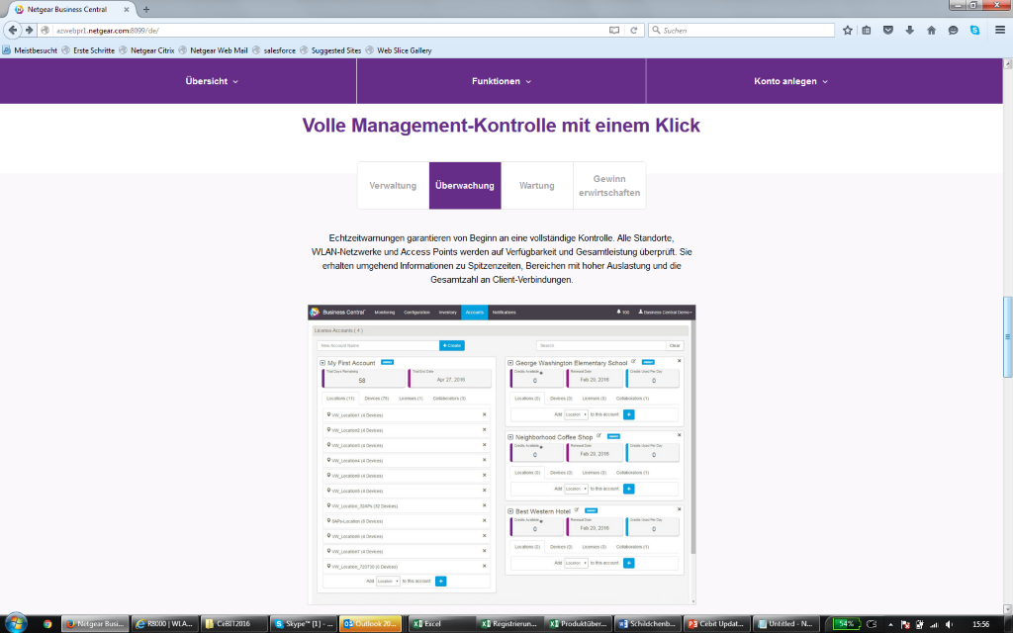Viewport: 1013px width, 633px height.
Task: Open the Meistbesucht bookmark folder
Action: (30, 50)
